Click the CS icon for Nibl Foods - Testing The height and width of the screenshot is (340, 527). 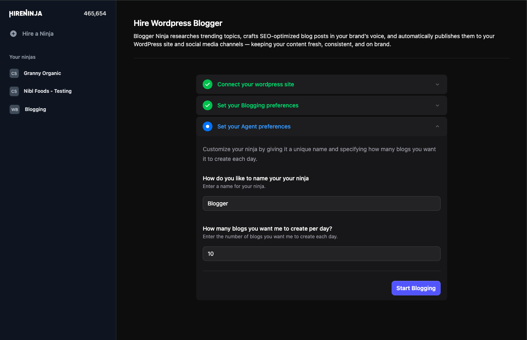pyautogui.click(x=14, y=91)
